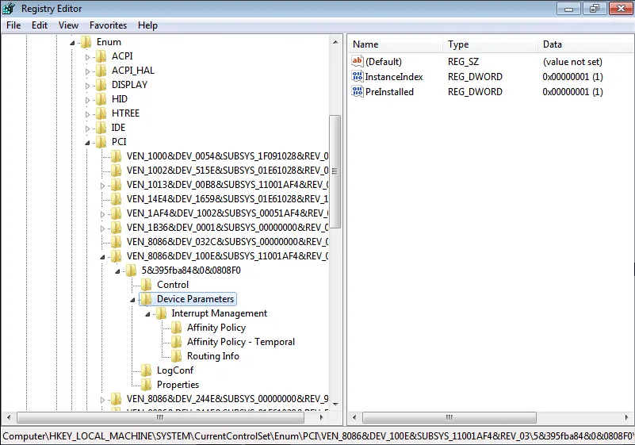Click the VEN_14E4&DEV_1659 folder icon
635x445 pixels.
[x=117, y=199]
